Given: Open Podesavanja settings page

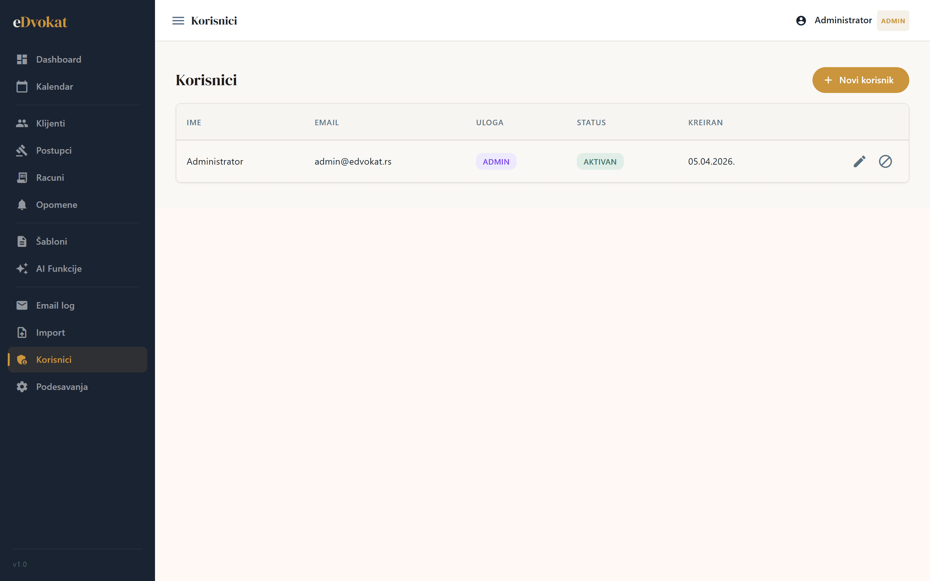Looking at the screenshot, I should [77, 387].
